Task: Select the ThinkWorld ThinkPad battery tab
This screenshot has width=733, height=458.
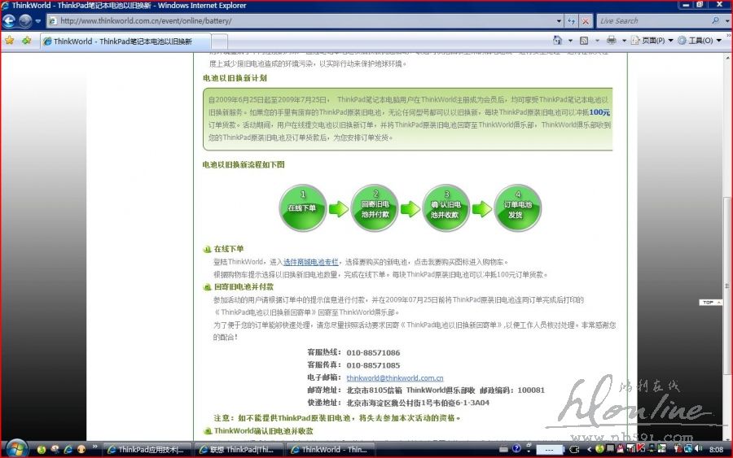Action: [x=125, y=41]
